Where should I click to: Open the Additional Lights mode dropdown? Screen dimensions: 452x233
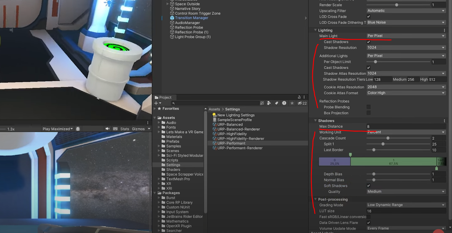tap(406, 56)
